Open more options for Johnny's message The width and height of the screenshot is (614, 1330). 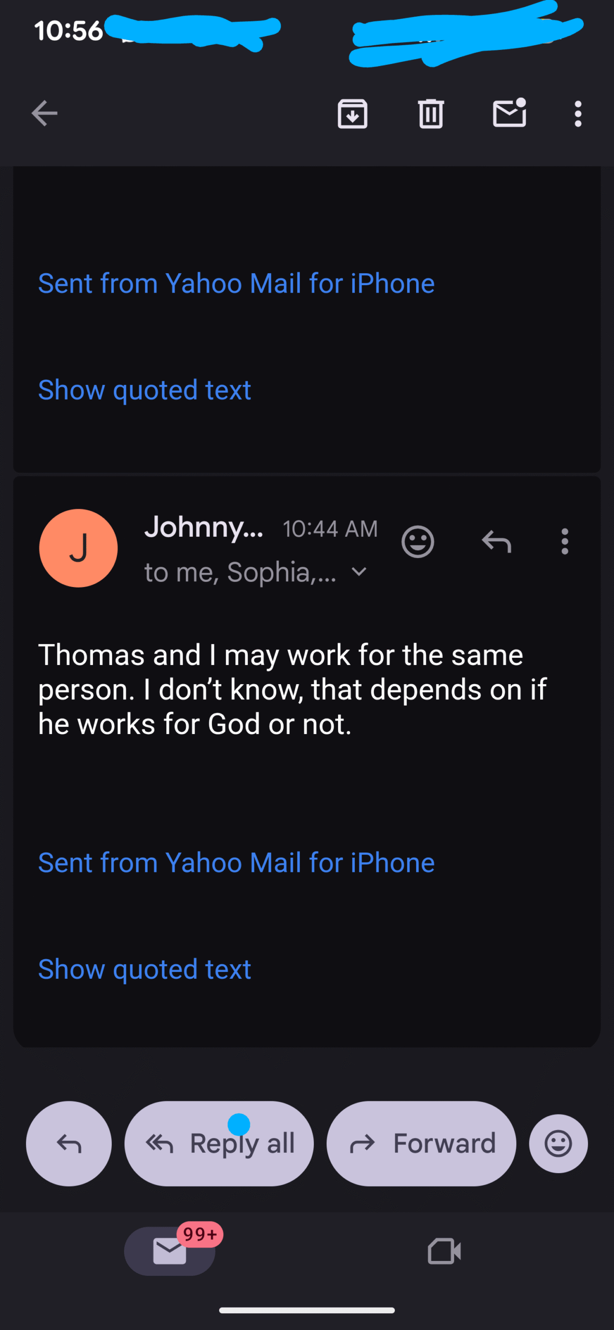coord(565,542)
